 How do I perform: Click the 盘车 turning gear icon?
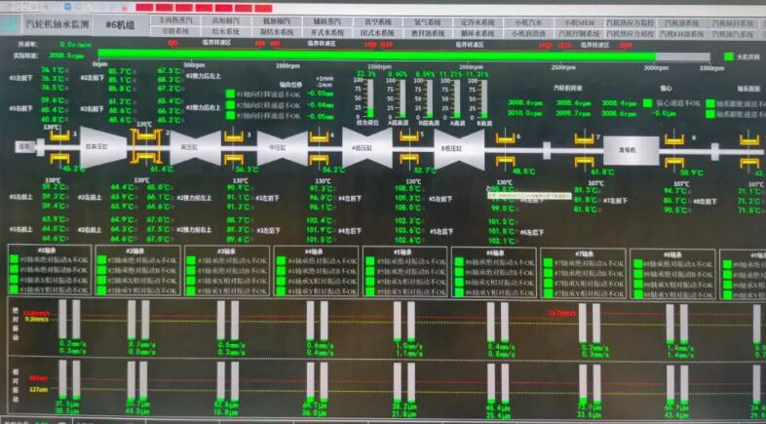24,146
